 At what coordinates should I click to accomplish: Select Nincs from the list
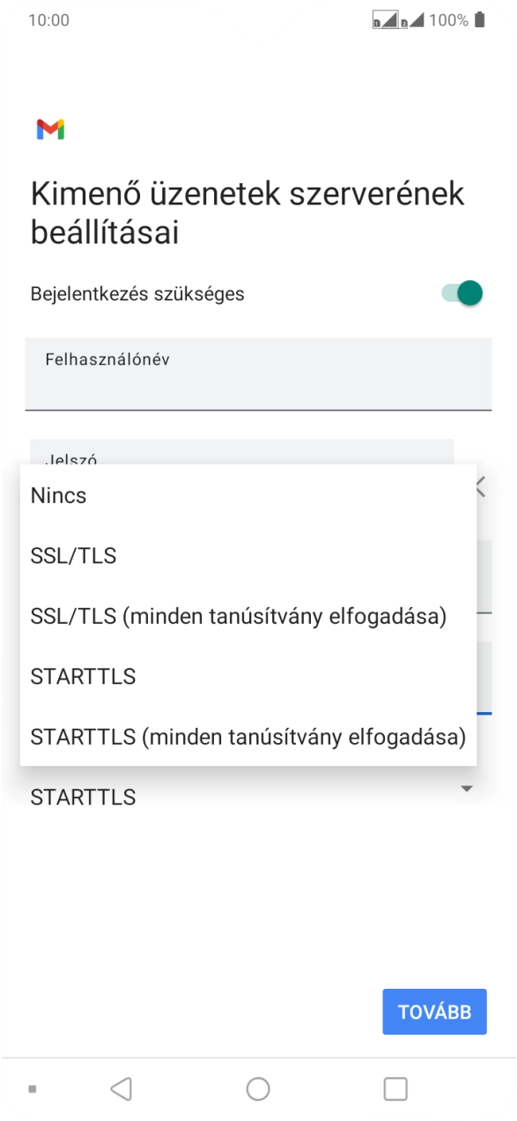[x=58, y=495]
